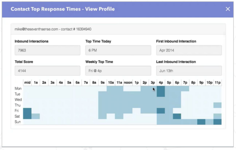Select the Sun row label
The height and width of the screenshot is (150, 236).
[18, 122]
